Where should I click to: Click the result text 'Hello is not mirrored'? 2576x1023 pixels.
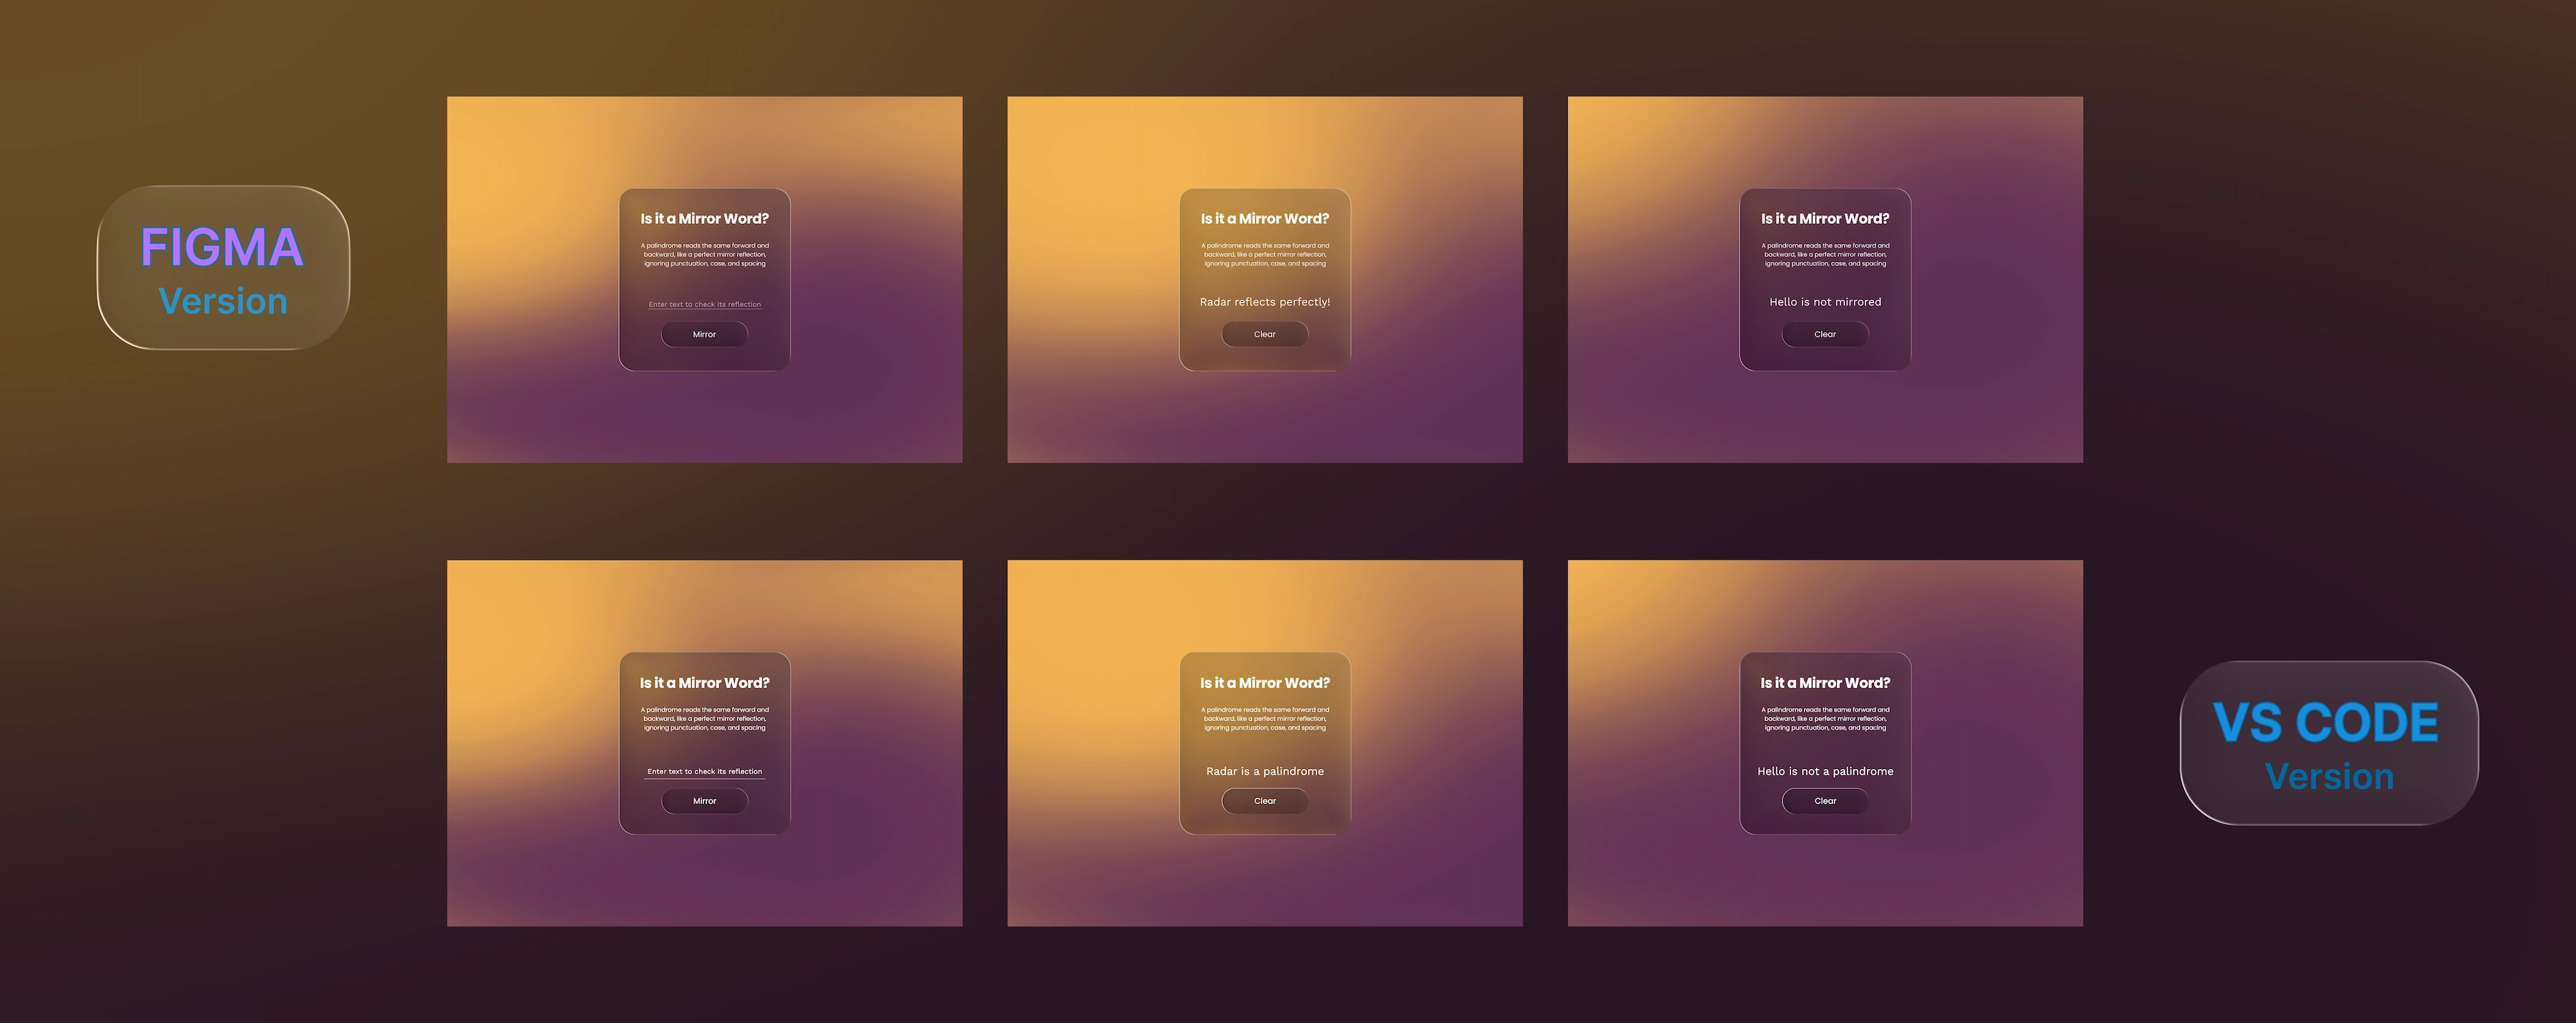[x=1824, y=301]
